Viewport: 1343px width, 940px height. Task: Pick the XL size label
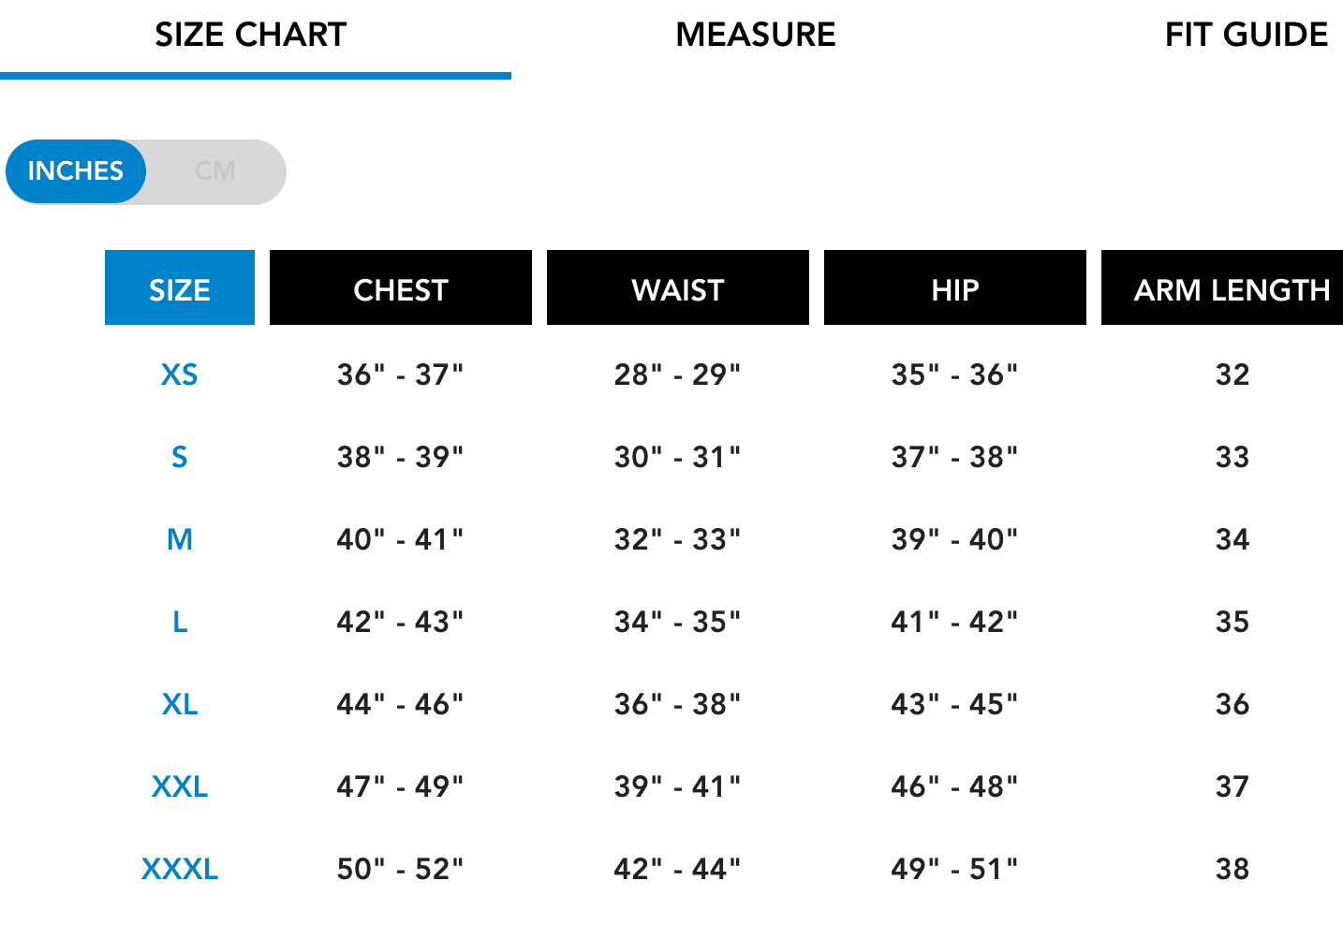tap(180, 704)
